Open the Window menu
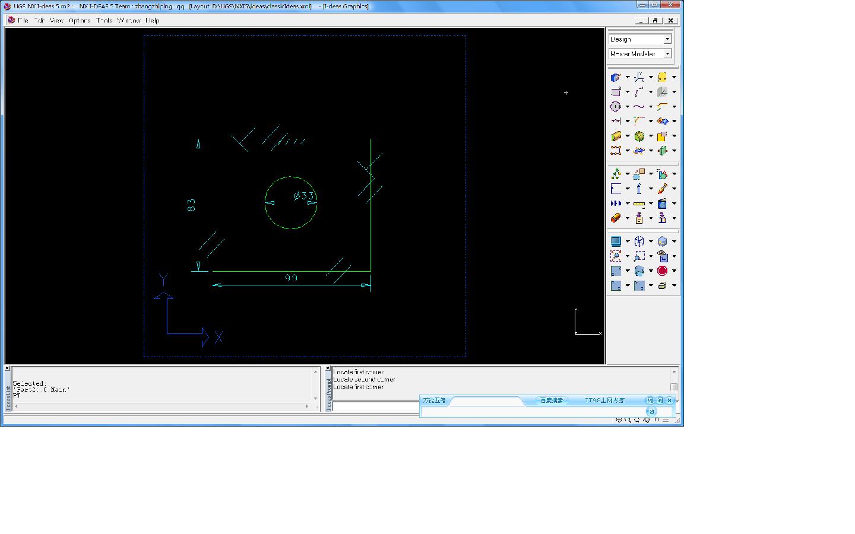 (129, 20)
